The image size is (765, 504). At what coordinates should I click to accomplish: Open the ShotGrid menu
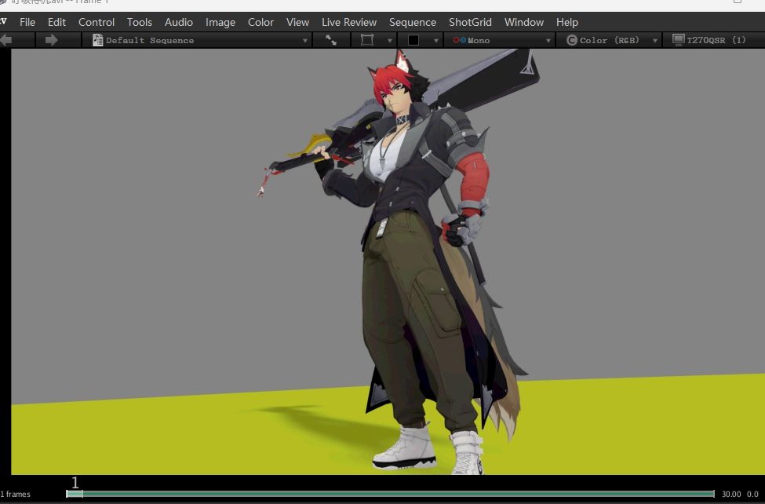pyautogui.click(x=470, y=23)
